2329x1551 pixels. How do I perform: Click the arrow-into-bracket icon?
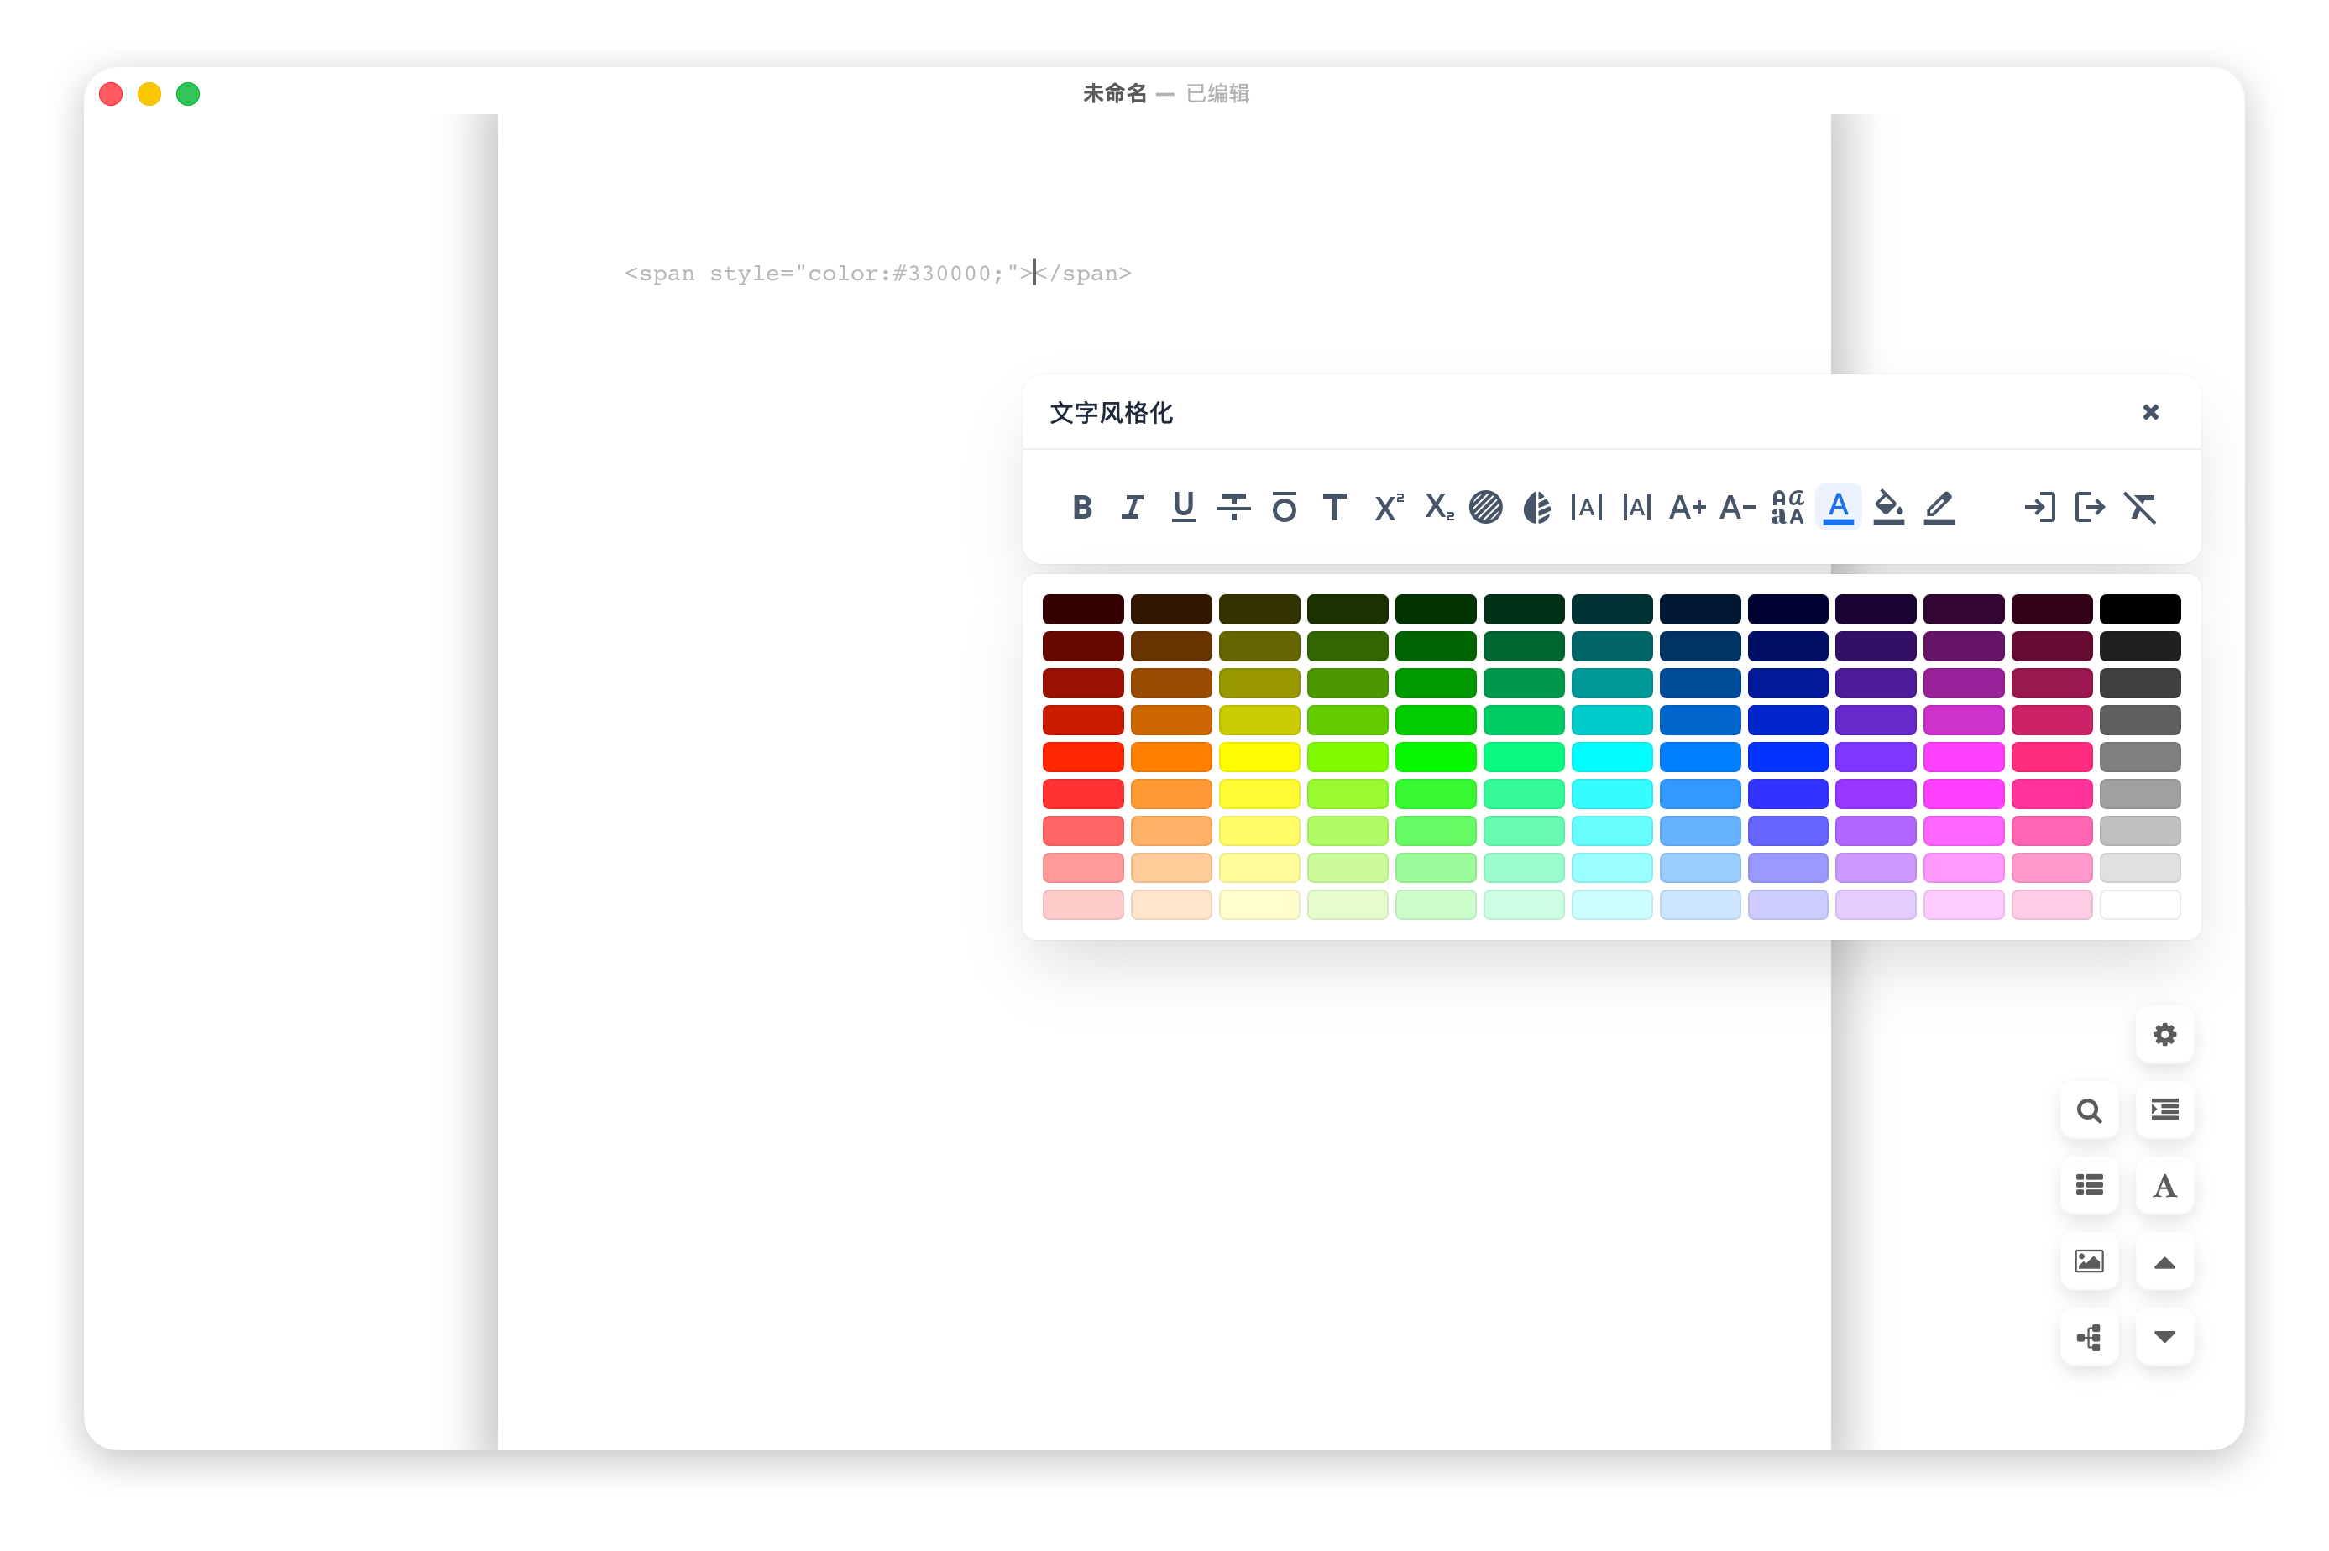(x=2040, y=508)
